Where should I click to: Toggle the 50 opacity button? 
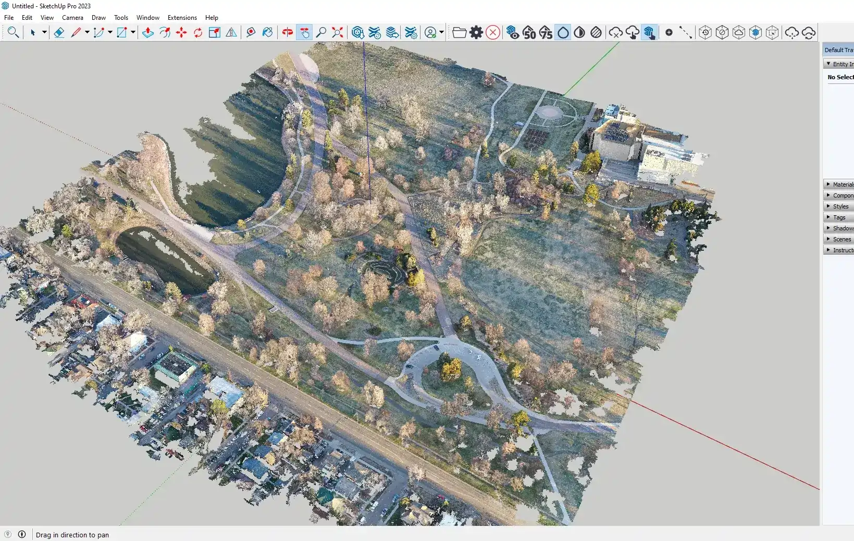coord(529,32)
